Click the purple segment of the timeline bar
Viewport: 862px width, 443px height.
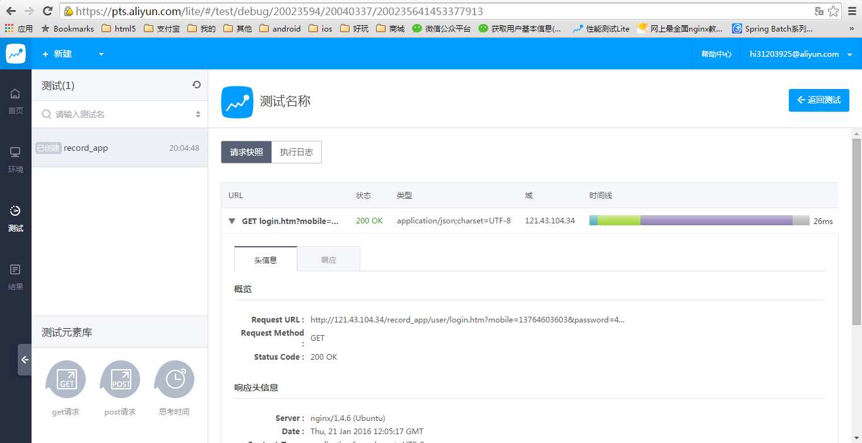[x=716, y=220]
